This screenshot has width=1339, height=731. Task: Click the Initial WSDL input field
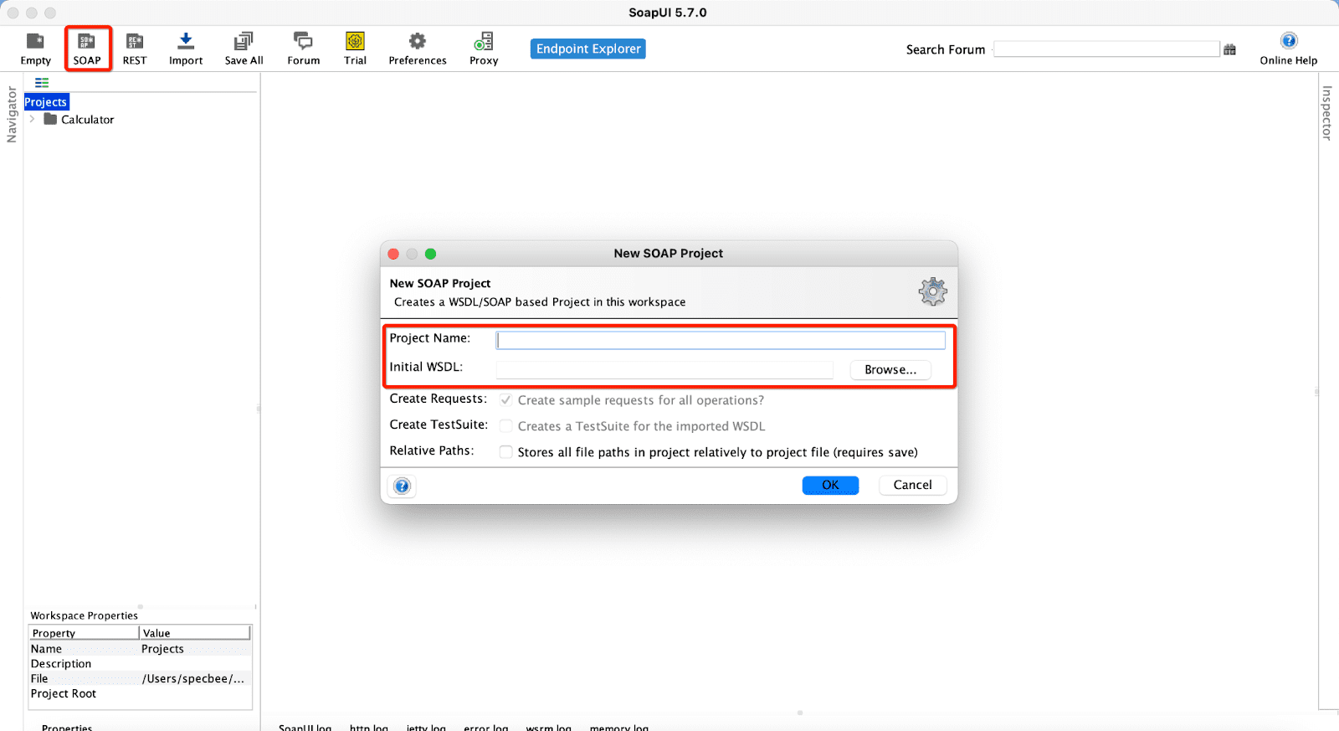(x=664, y=369)
